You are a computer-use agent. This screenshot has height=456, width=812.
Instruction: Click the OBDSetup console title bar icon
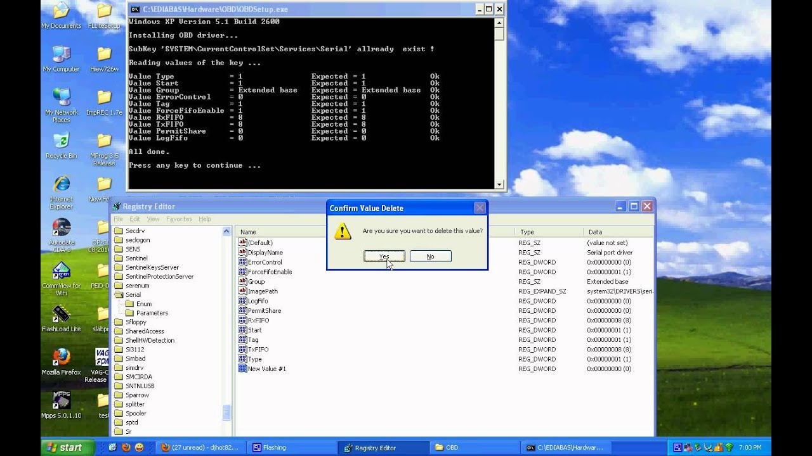click(x=134, y=9)
